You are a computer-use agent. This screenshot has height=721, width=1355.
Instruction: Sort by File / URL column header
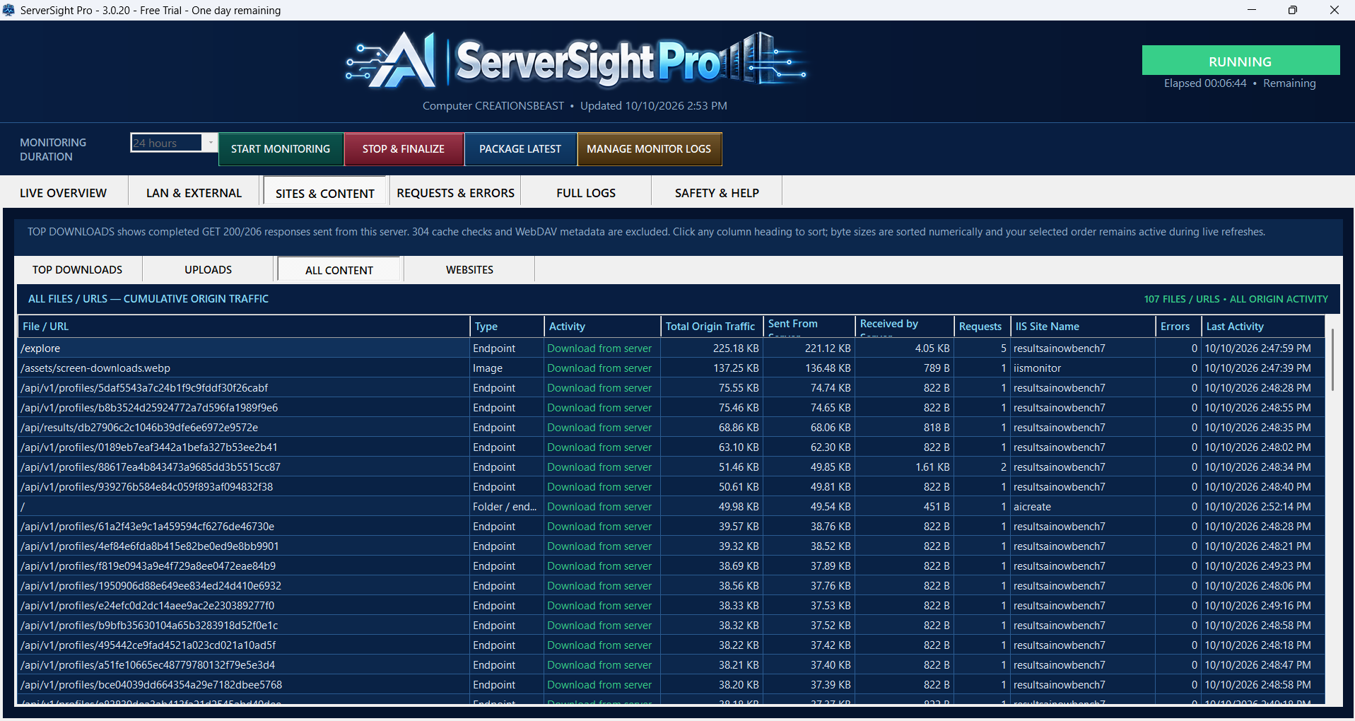click(x=244, y=327)
